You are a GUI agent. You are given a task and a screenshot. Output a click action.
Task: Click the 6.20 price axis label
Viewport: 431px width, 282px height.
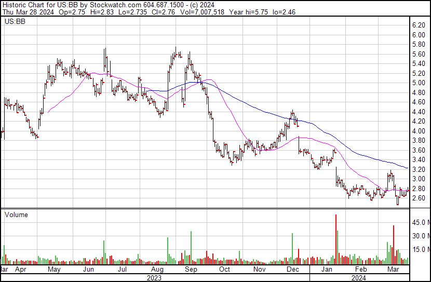click(419, 25)
